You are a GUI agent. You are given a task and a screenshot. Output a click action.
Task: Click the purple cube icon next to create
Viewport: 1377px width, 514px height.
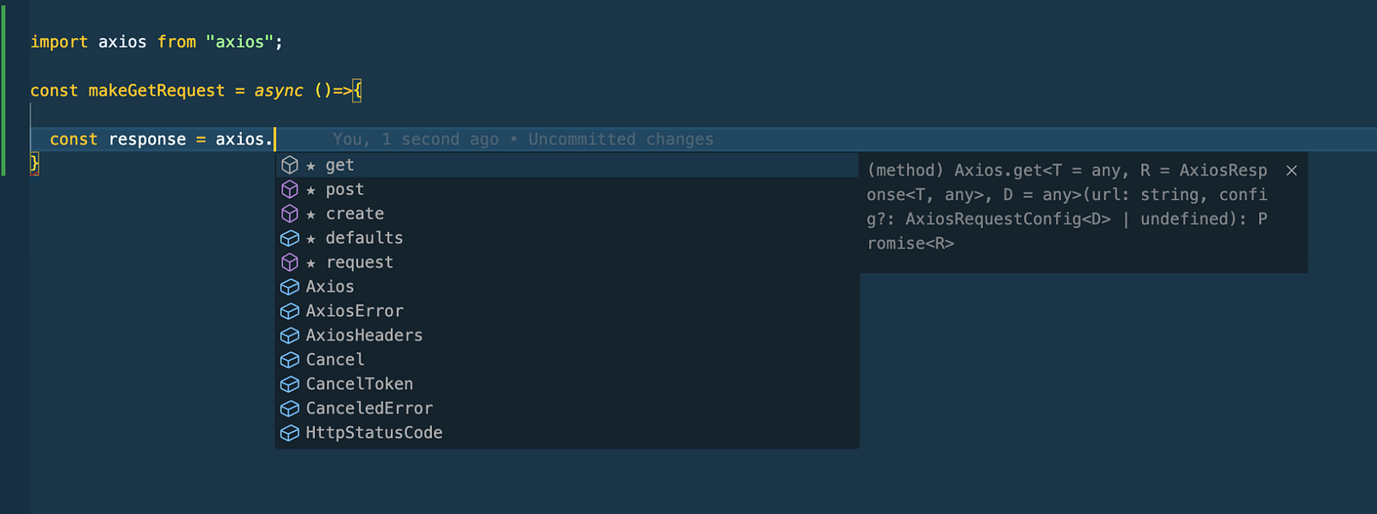(x=290, y=213)
